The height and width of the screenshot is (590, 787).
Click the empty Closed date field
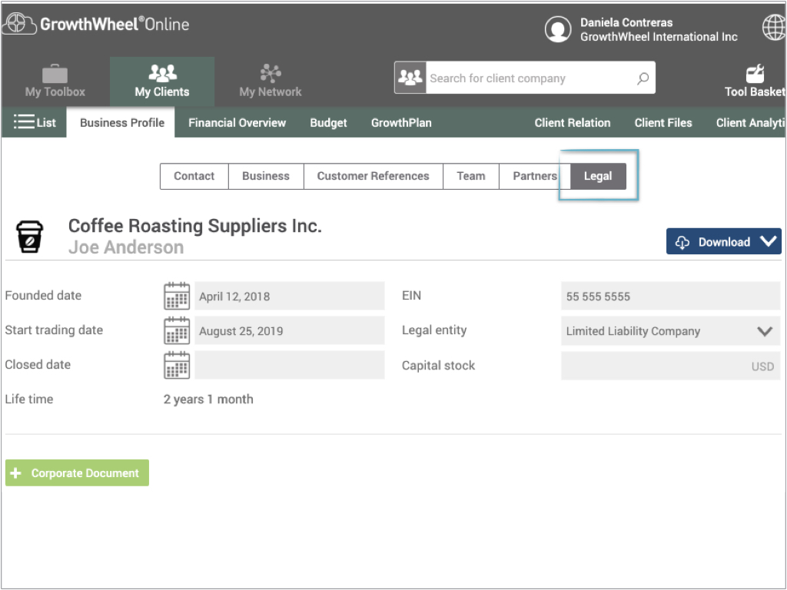[x=290, y=365]
